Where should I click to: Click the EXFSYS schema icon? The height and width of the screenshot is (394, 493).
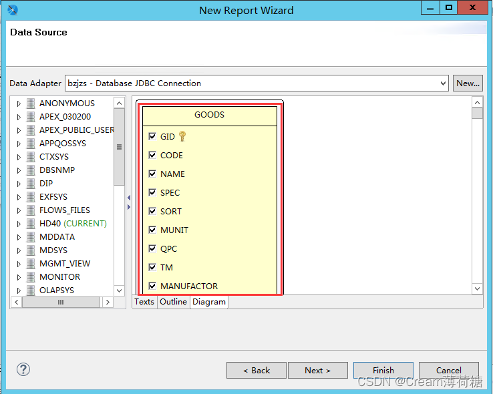pyautogui.click(x=31, y=197)
